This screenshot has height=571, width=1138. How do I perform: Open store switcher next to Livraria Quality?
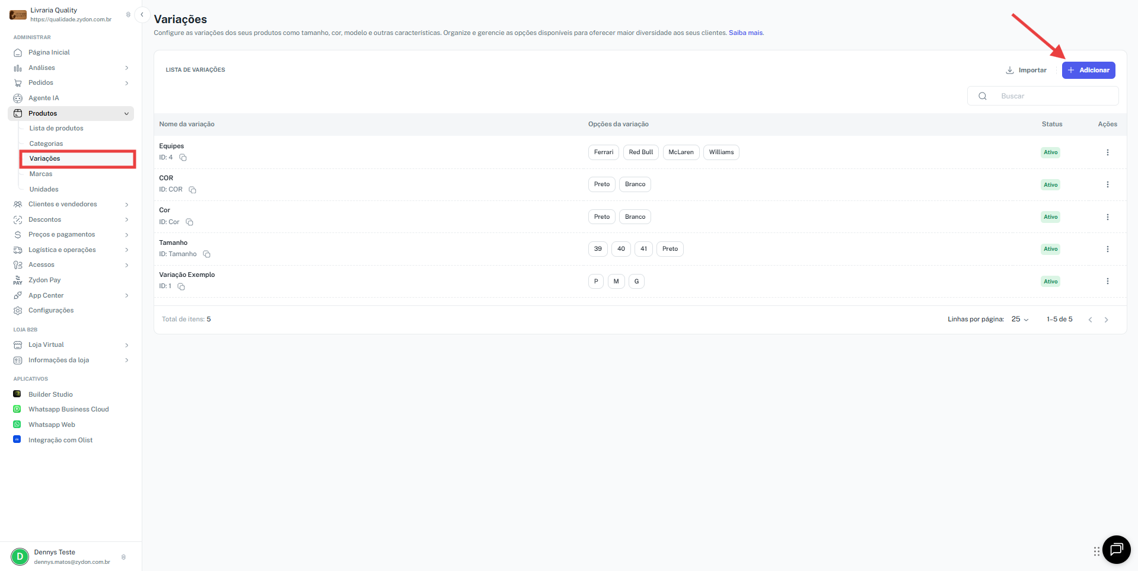click(128, 15)
